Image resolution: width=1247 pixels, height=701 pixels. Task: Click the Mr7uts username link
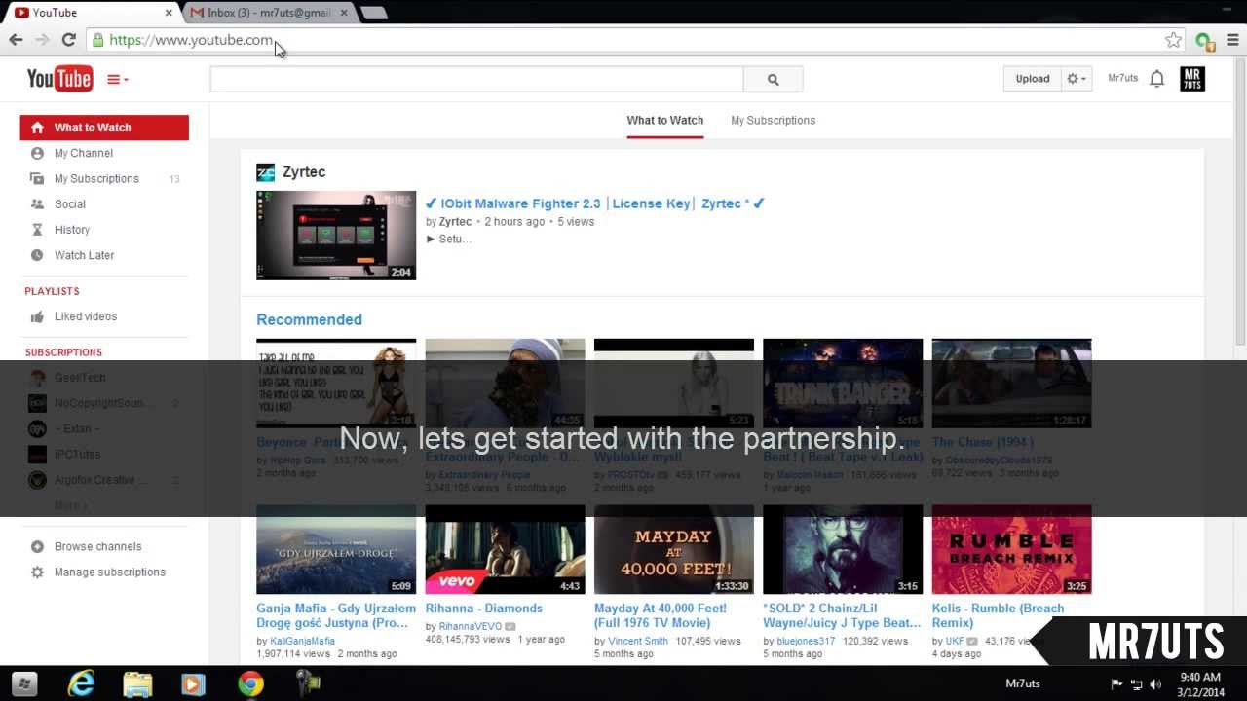[1122, 79]
